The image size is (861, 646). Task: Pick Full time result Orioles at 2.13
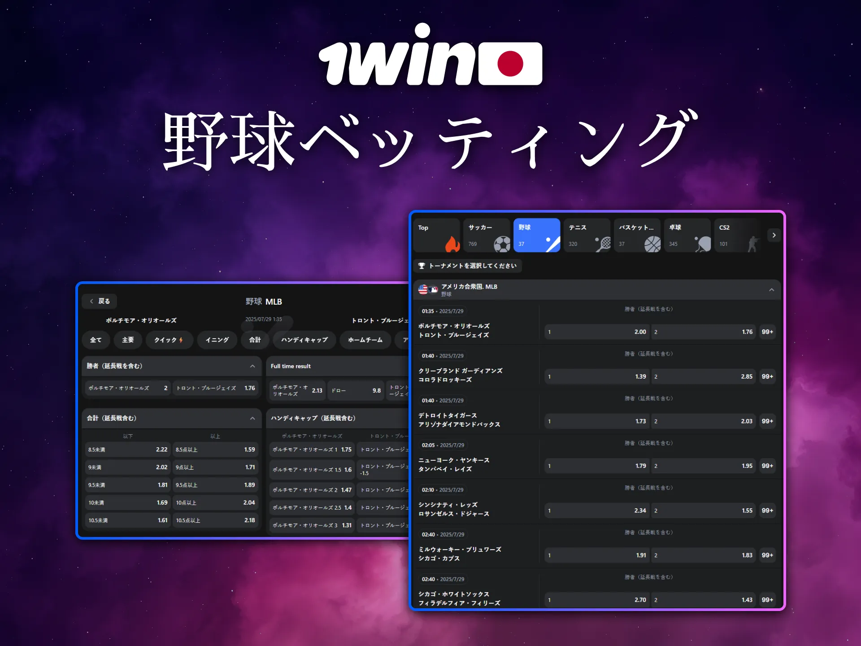[298, 390]
